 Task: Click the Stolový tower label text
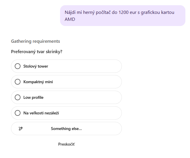pyautogui.click(x=36, y=66)
